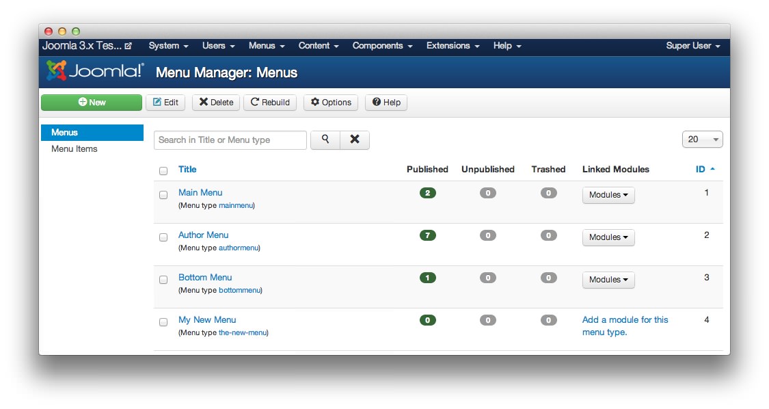Delete selected menus using the Delete icon
This screenshot has height=409, width=769.
point(215,102)
